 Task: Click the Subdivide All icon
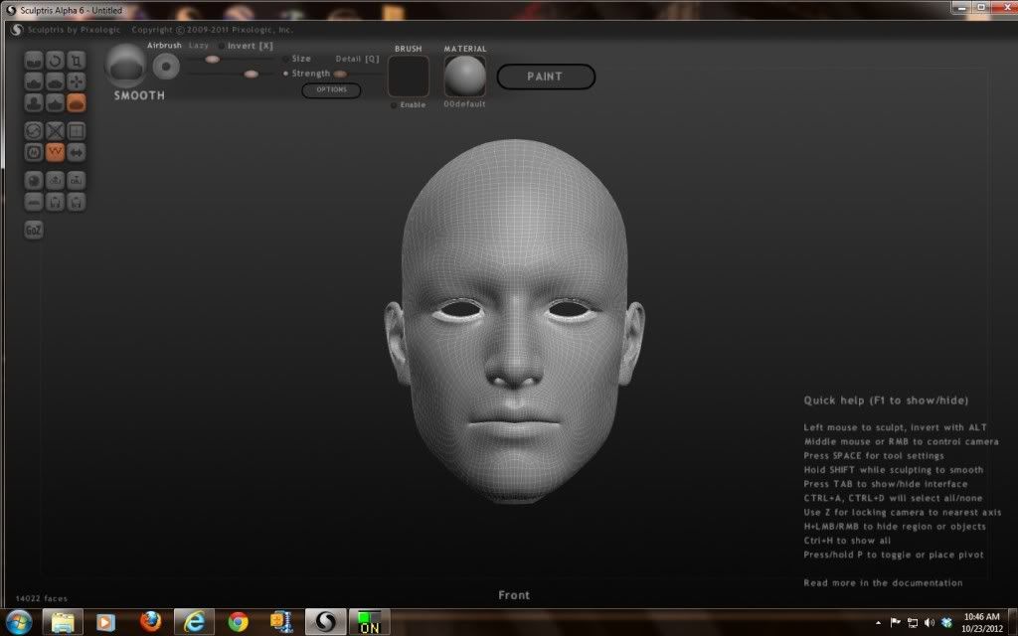[x=77, y=130]
